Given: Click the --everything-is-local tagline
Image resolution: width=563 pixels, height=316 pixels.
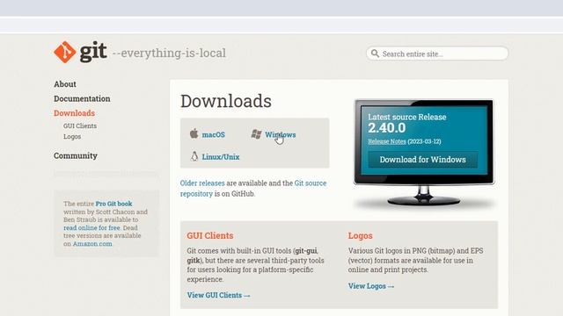Looking at the screenshot, I should 169,53.
